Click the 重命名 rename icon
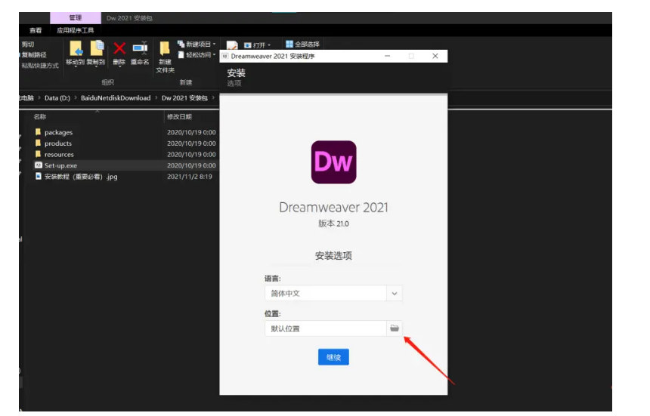Image resolution: width=650 pixels, height=416 pixels. (x=140, y=48)
